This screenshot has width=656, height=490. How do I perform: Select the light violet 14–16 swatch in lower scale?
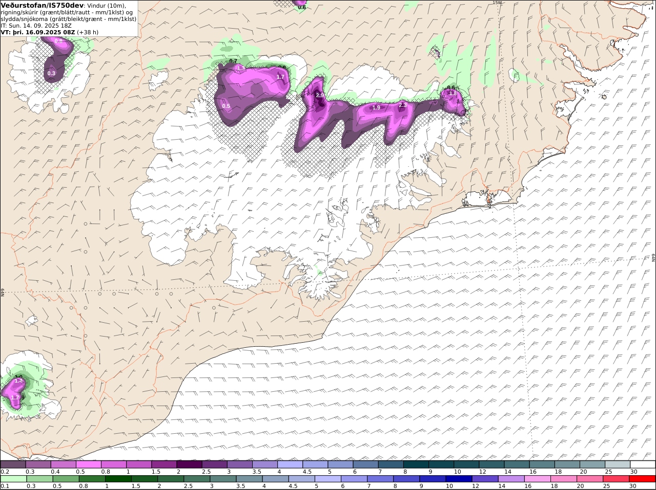click(511, 479)
